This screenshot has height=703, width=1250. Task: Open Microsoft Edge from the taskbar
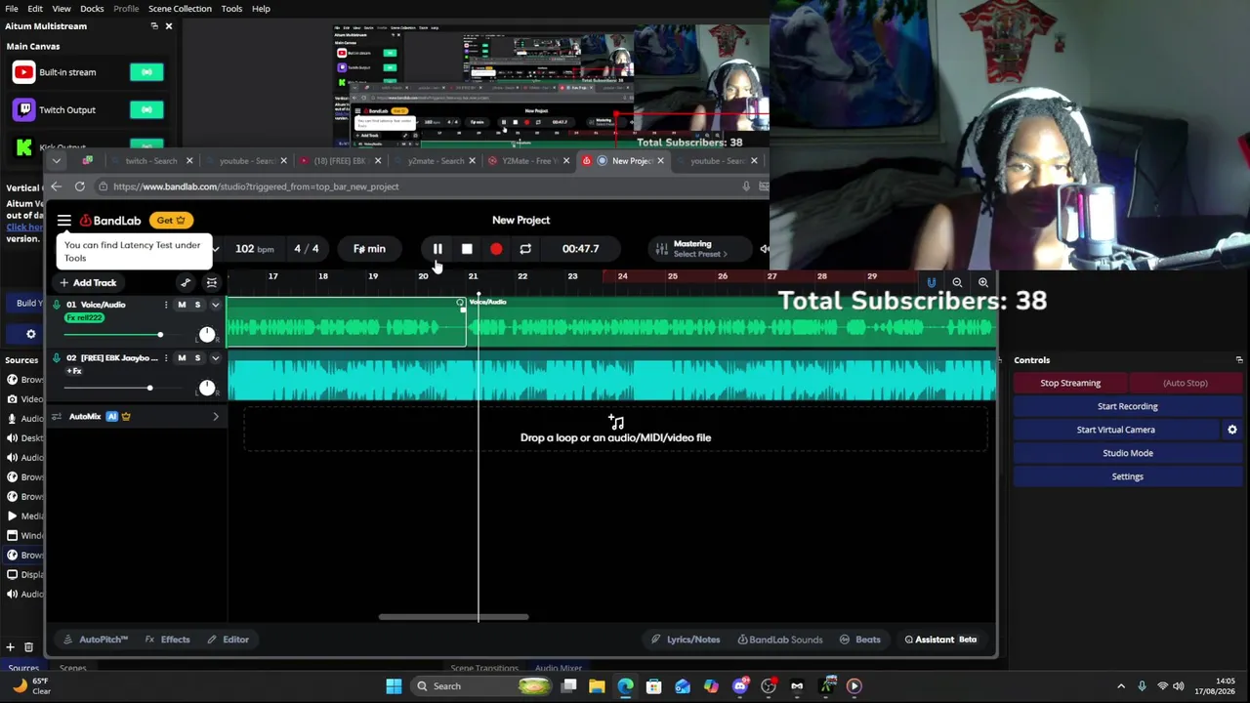[625, 686]
